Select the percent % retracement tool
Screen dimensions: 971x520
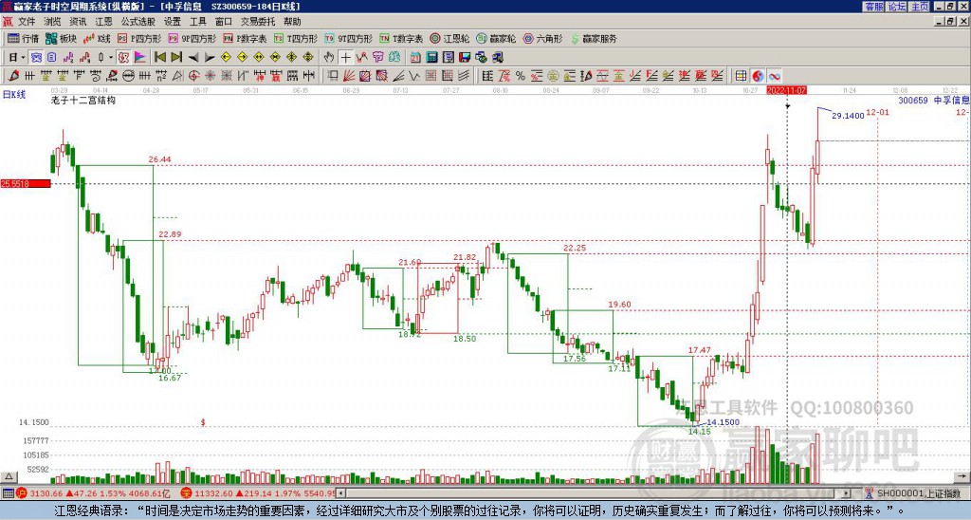click(x=521, y=76)
